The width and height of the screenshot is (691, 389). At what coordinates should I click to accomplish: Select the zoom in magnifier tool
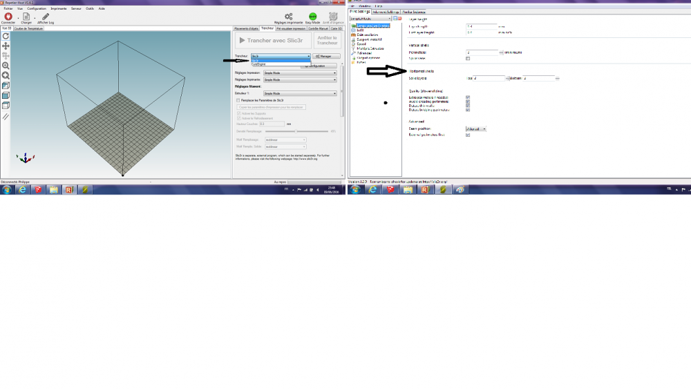(6, 66)
